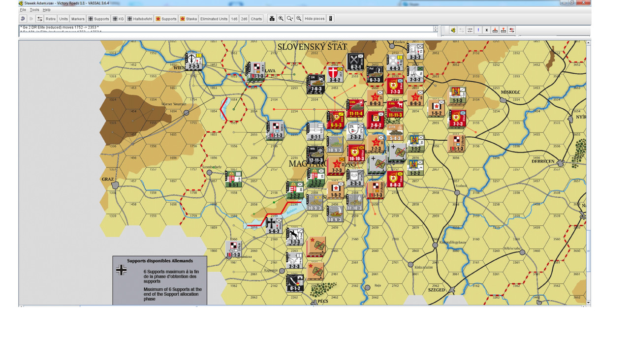
Task: Click the red swap arrows icon
Action: point(512,30)
